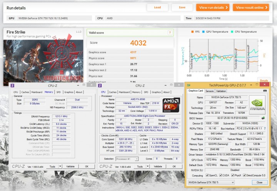
Task: Click Close button in GPU-Z
Action: click(x=260, y=182)
